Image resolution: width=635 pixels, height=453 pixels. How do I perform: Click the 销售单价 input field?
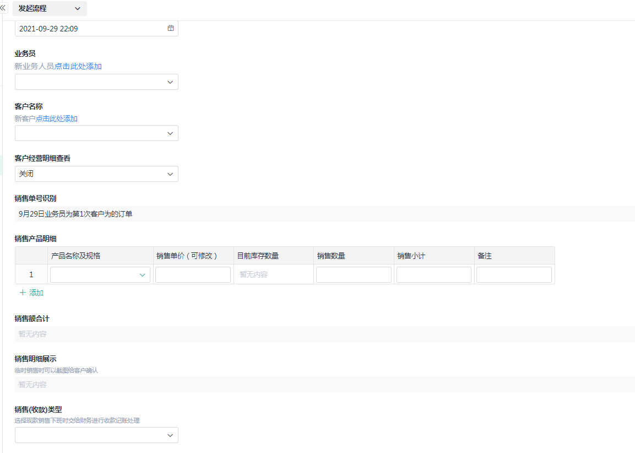tap(193, 274)
